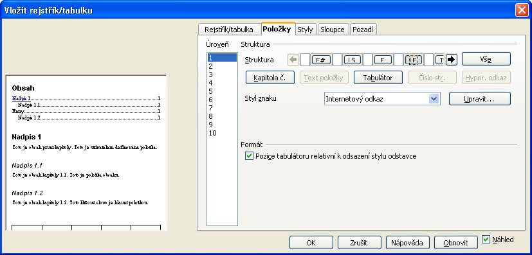Click the Upravit... button

[480, 99]
